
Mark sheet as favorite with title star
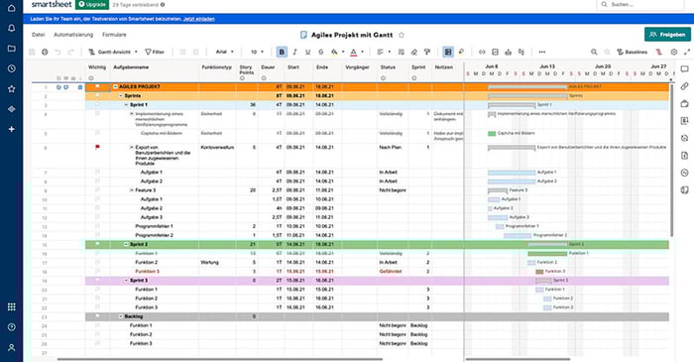(x=402, y=35)
